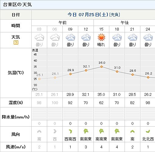Click the 湿度(%) row label
This screenshot has height=152, width=155.
[16, 103]
